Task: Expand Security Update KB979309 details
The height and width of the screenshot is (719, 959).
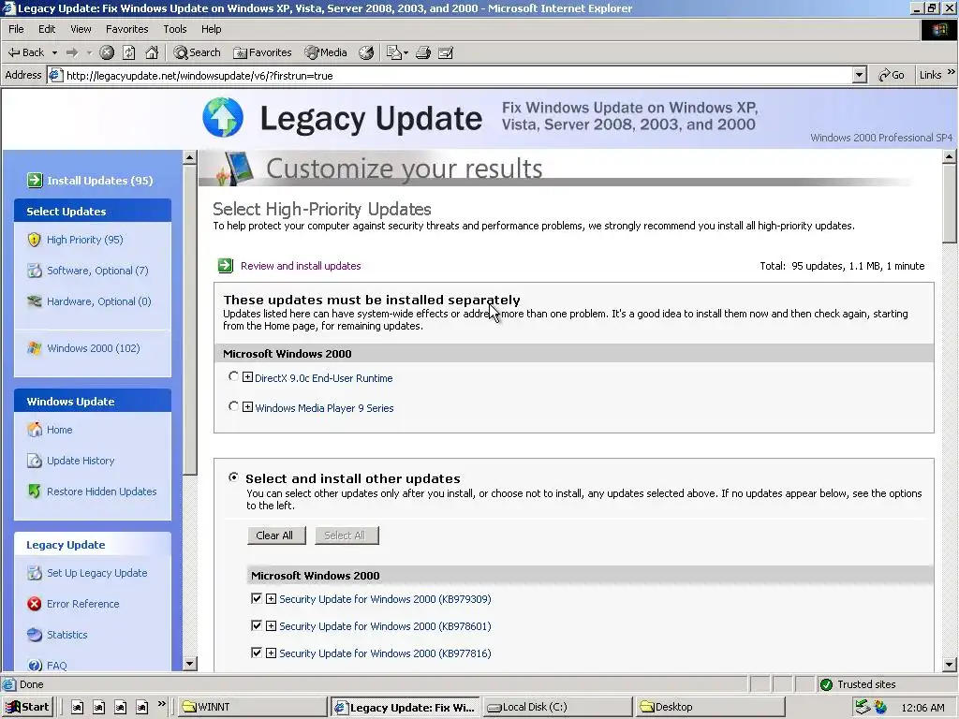Action: click(271, 598)
